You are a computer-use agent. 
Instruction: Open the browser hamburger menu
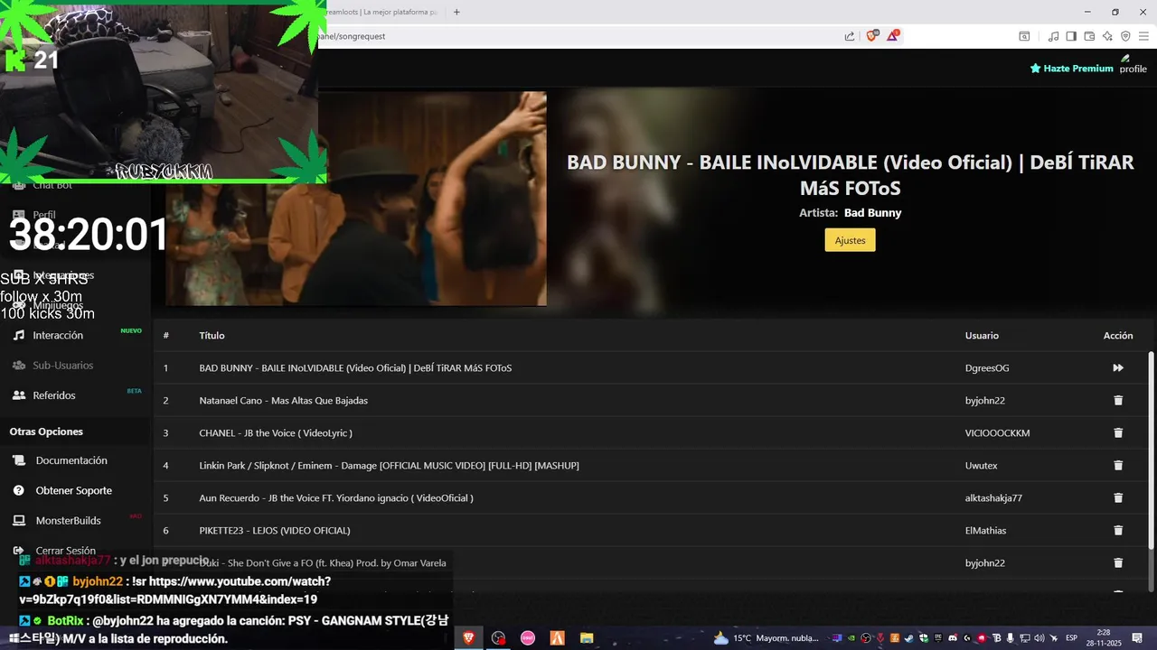click(1143, 36)
